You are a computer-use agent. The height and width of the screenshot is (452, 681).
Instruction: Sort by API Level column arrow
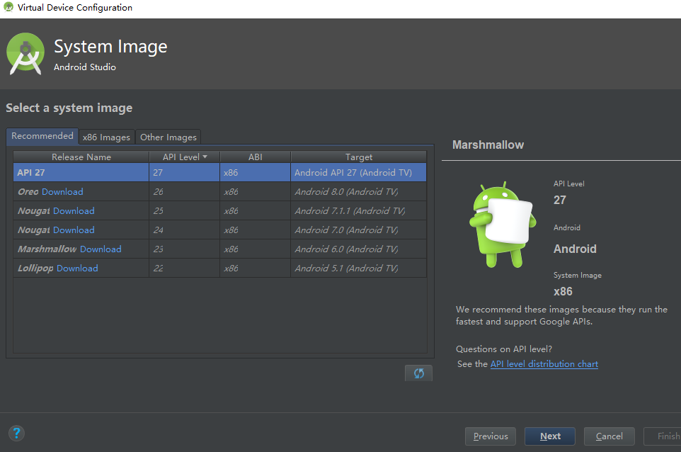click(205, 157)
